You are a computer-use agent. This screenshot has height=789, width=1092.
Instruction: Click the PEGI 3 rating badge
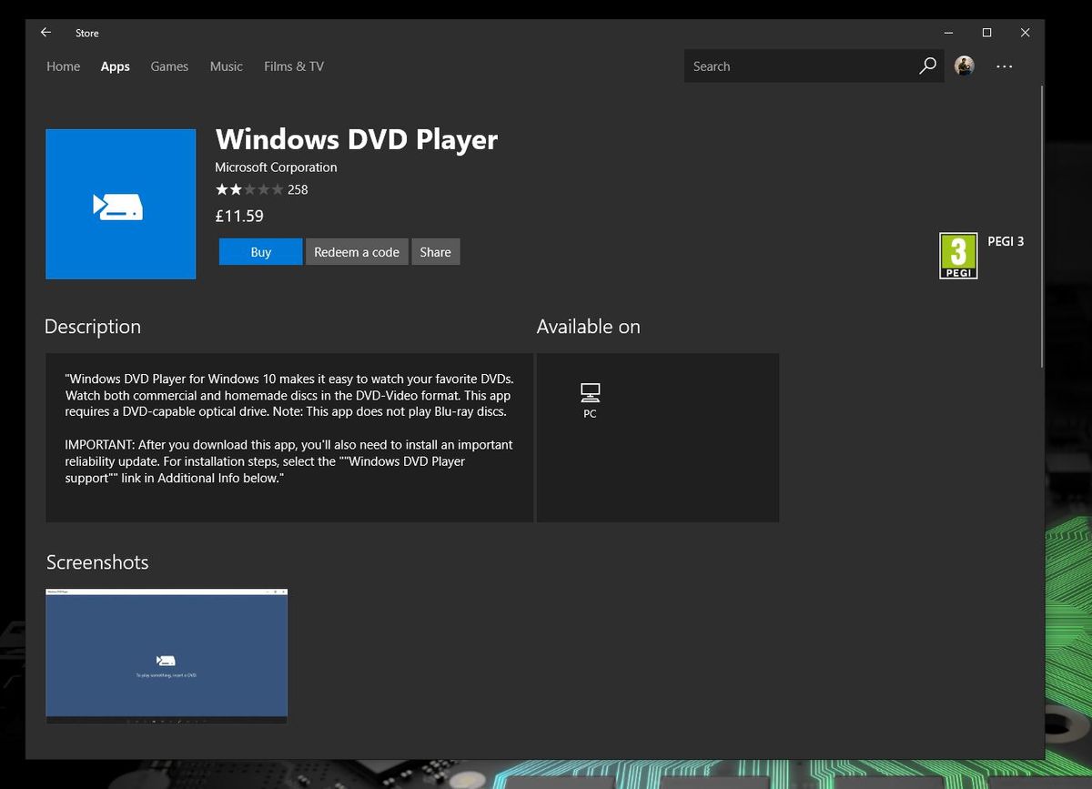pyautogui.click(x=958, y=255)
